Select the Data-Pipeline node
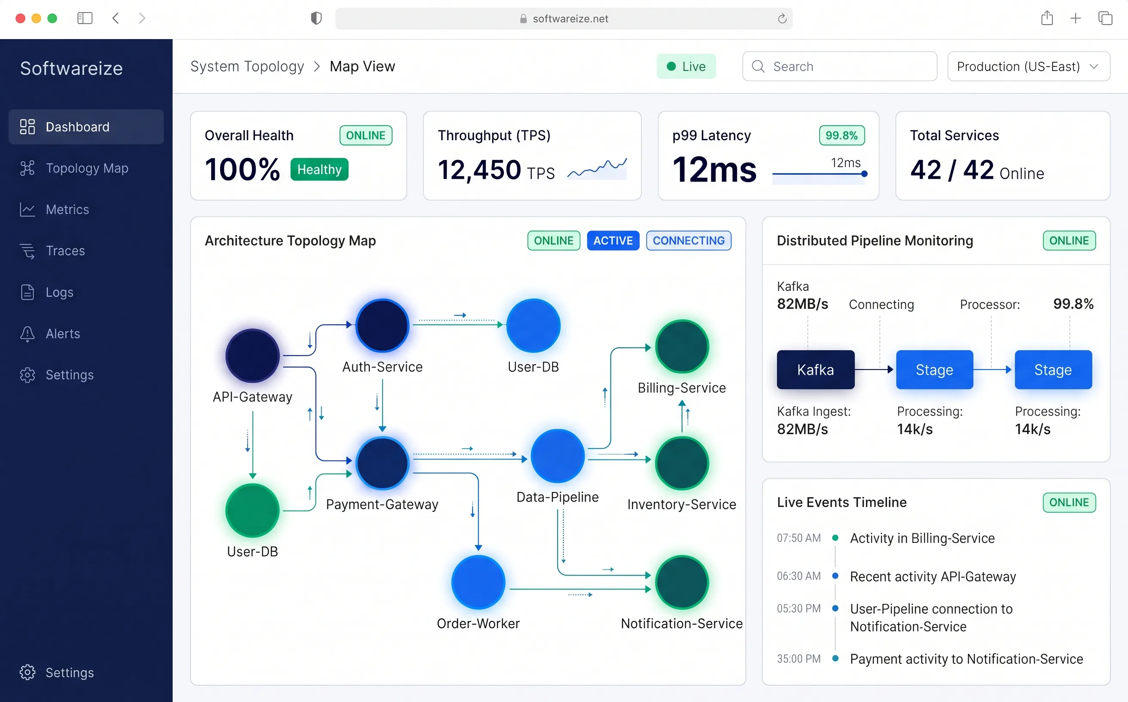 coord(557,456)
